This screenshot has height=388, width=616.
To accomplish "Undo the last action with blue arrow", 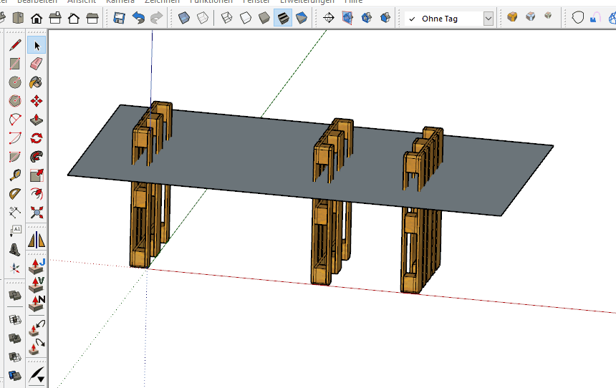I will pos(138,18).
